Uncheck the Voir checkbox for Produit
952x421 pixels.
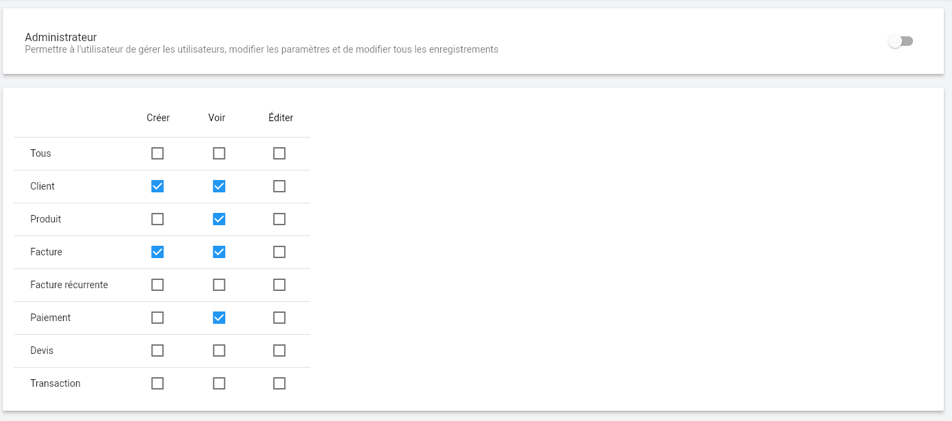(219, 219)
